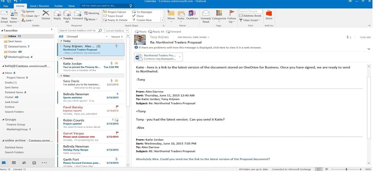Select the Home ribbon tab
Screen dimensions: 374x171
[21, 6]
